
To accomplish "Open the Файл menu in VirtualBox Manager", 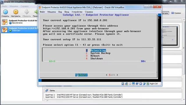I will pos(5,6).
